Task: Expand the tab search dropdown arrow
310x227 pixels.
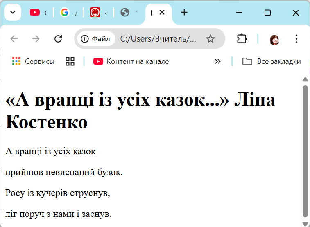Action: 13,13
